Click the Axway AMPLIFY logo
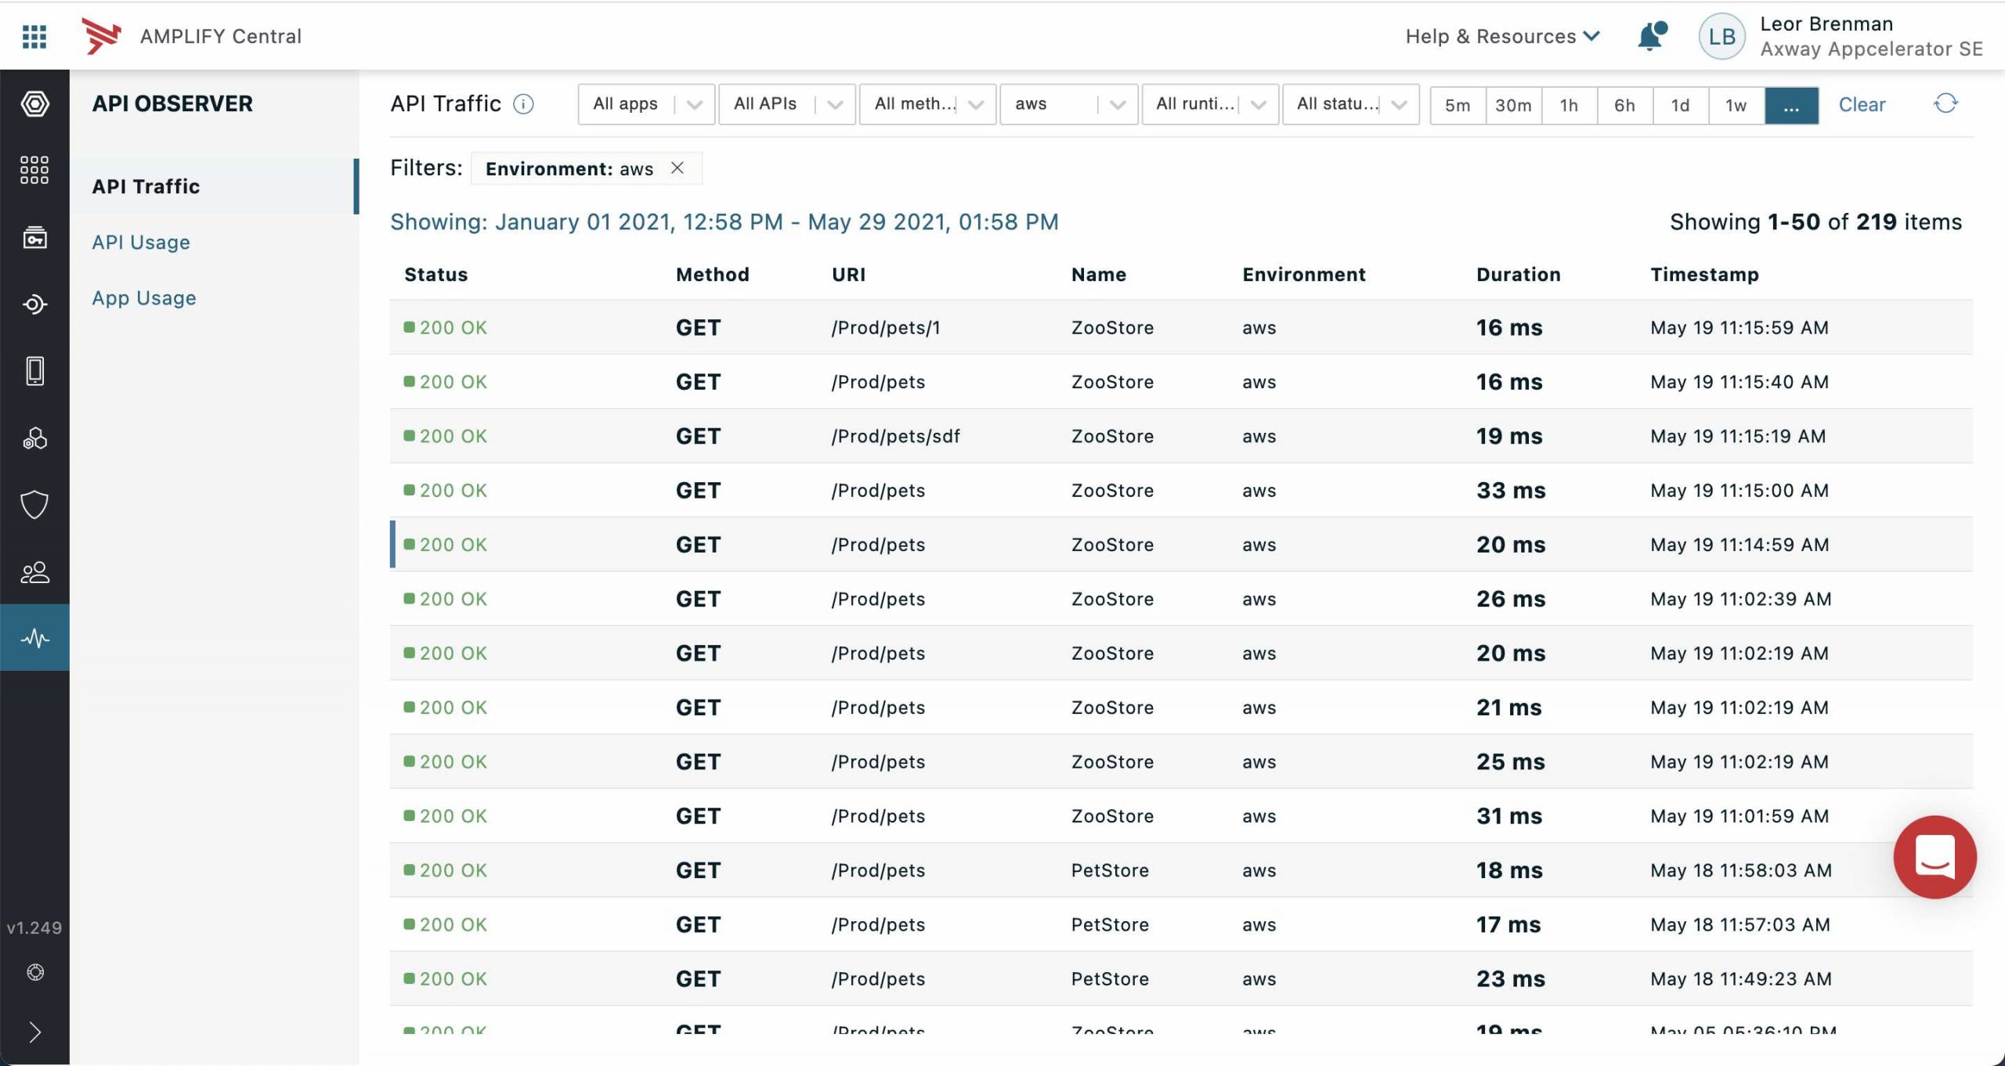2005x1066 pixels. pos(103,36)
